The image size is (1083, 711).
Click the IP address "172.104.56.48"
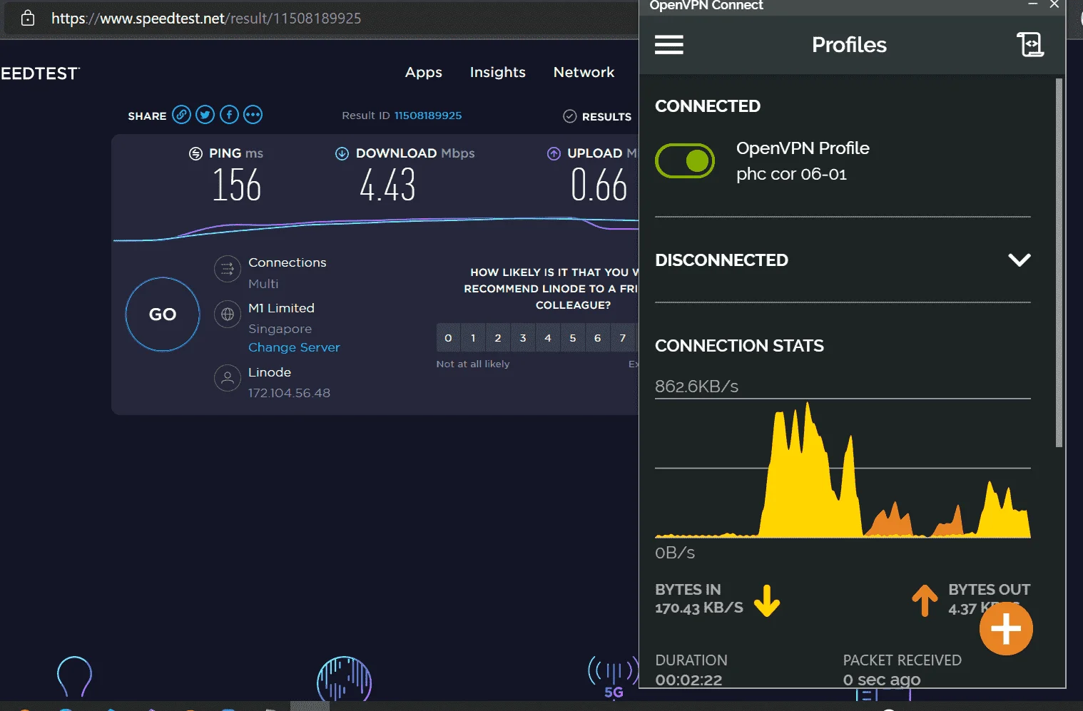pos(289,393)
